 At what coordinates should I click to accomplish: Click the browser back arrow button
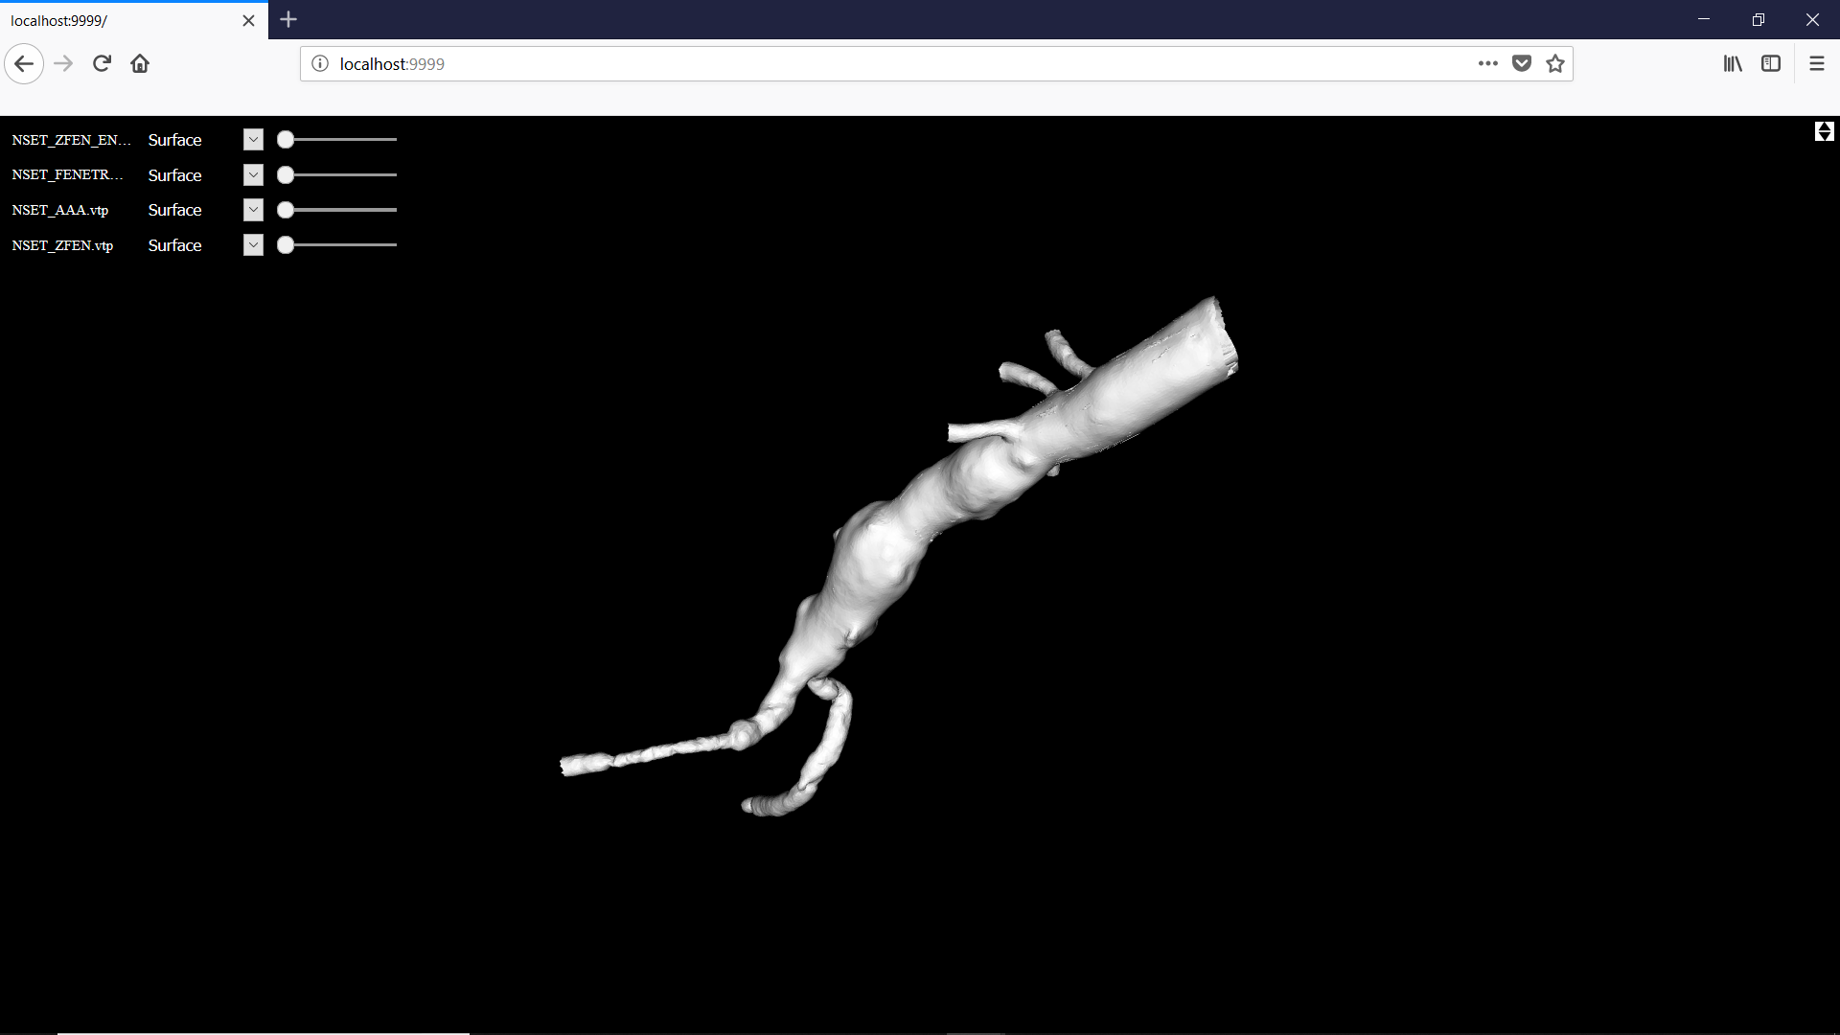click(x=24, y=64)
